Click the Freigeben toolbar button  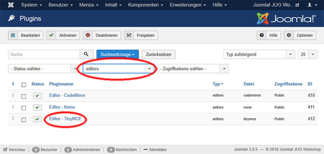pos(141,35)
